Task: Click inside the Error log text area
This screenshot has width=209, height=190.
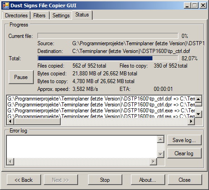Action: [x=82, y=147]
